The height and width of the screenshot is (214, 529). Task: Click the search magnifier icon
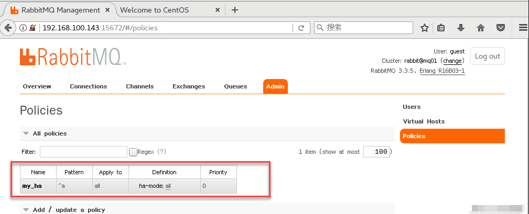320,28
